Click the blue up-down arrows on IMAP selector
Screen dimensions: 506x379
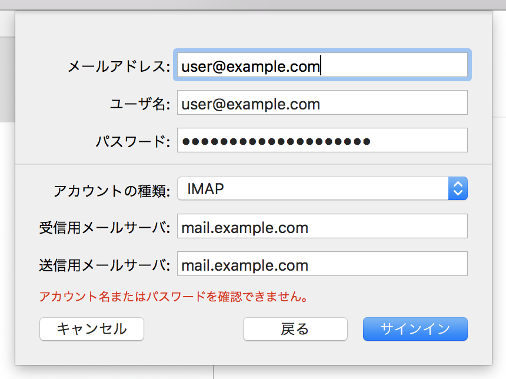458,189
